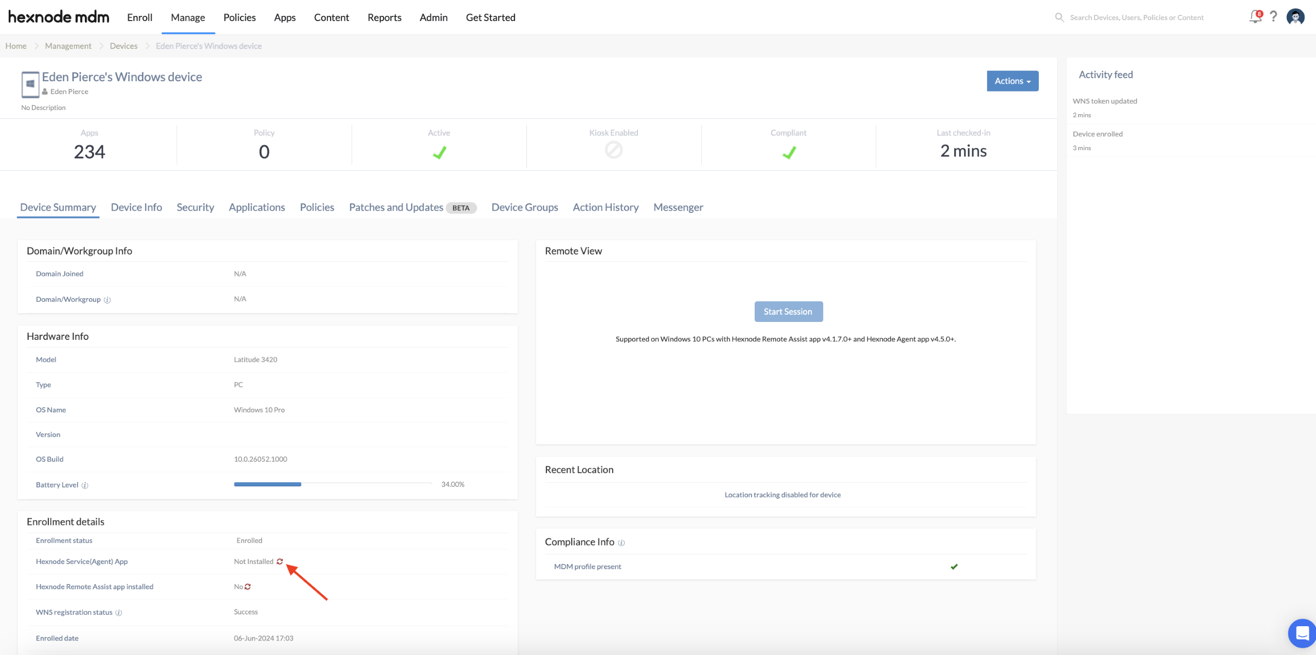Switch to Device Summary tab
The image size is (1316, 655).
point(58,207)
